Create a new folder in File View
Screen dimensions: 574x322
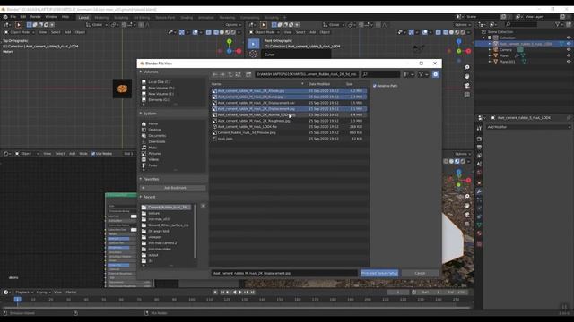point(248,74)
